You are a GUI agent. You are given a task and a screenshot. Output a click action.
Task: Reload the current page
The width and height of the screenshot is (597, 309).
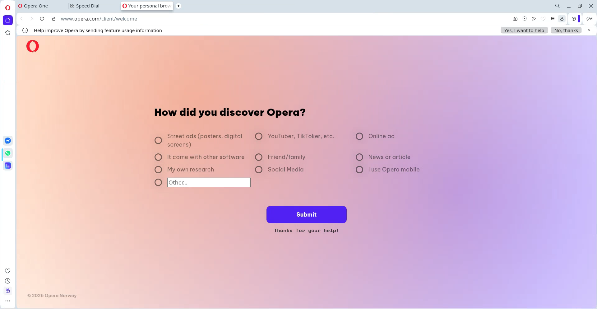[42, 19]
